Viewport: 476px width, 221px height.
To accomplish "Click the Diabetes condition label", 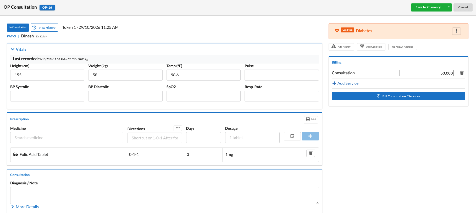I will click(x=364, y=31).
